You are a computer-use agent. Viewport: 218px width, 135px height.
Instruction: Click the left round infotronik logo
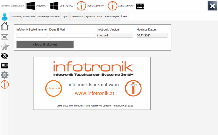[x=54, y=88]
